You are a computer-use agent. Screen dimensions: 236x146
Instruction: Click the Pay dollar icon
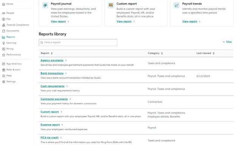point(4,19)
